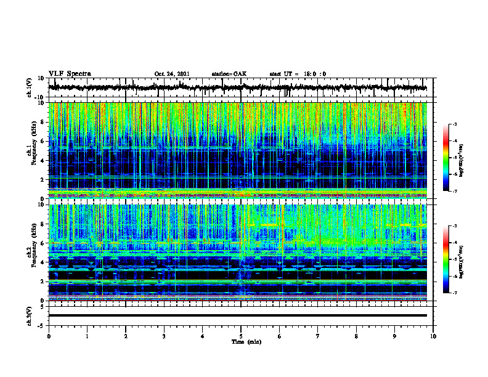
Task: Click the ch.2 spectrogram color bar
Action: pos(445,259)
